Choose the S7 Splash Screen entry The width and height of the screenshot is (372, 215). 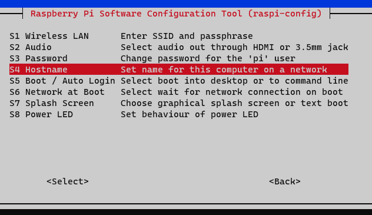coord(179,103)
